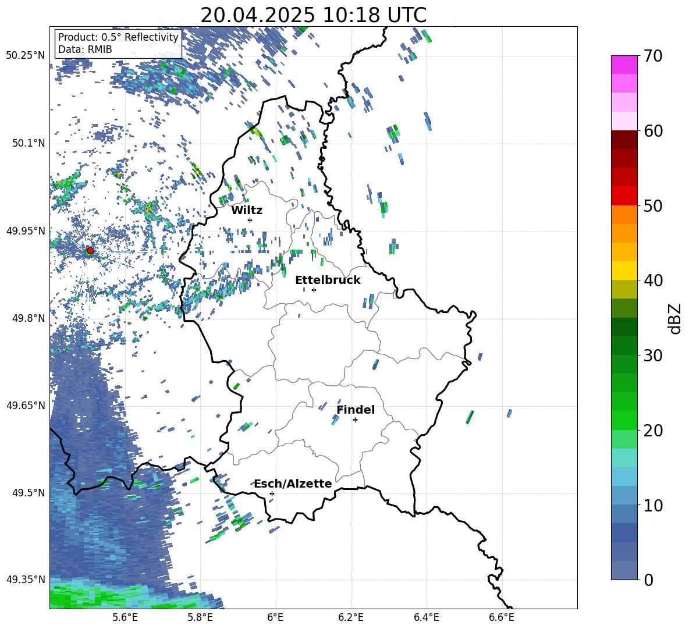689x629 pixels.
Task: Click the 40 tick on colorbar
Action: coord(653,280)
